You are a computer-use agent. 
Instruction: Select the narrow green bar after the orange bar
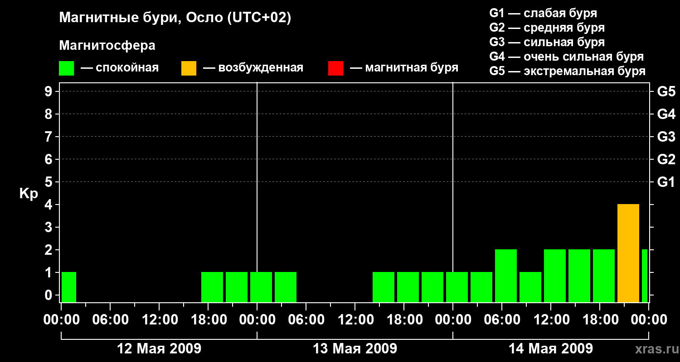[x=645, y=276]
